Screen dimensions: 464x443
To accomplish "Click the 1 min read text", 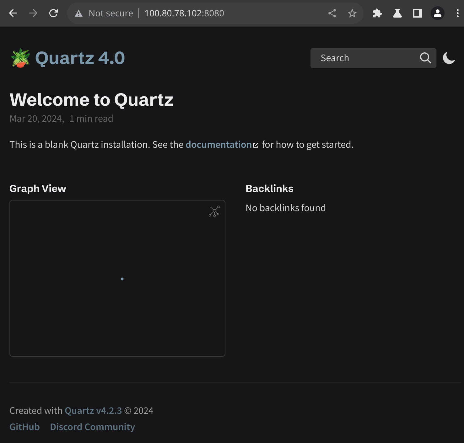I will pos(91,119).
